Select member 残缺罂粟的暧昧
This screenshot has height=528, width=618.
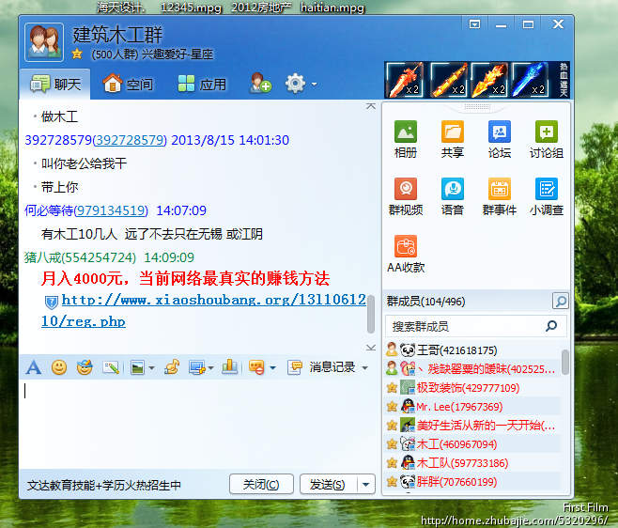(x=472, y=368)
